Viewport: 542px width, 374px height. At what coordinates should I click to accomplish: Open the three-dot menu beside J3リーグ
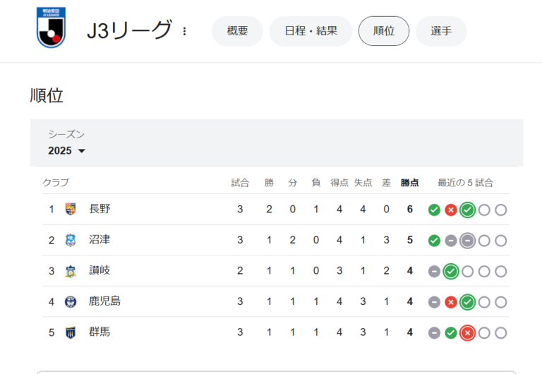click(x=185, y=32)
